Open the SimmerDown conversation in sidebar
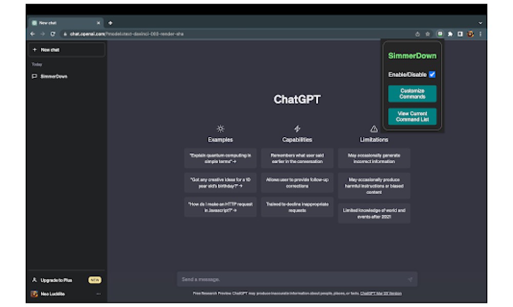 pos(67,76)
